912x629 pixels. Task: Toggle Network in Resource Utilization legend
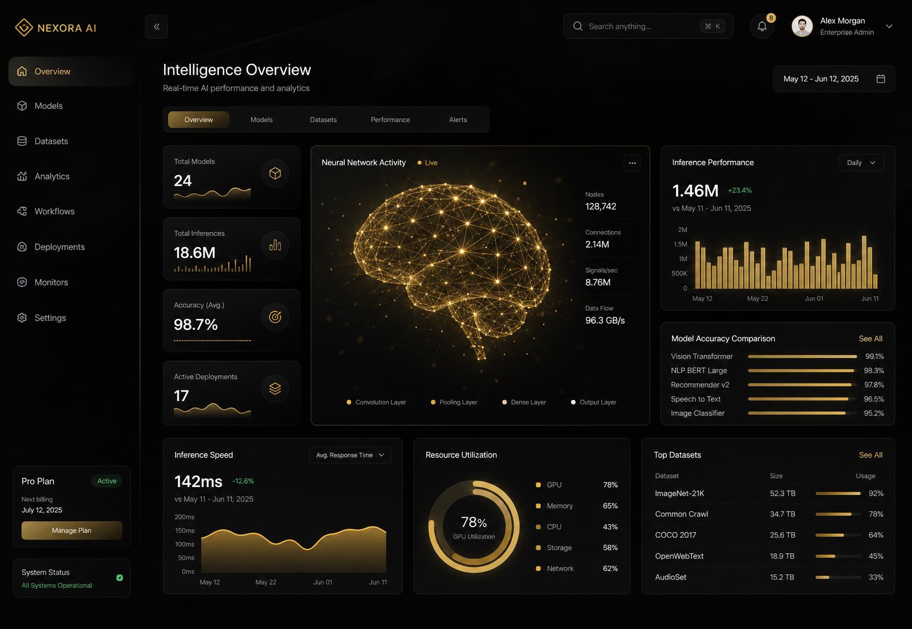point(577,569)
